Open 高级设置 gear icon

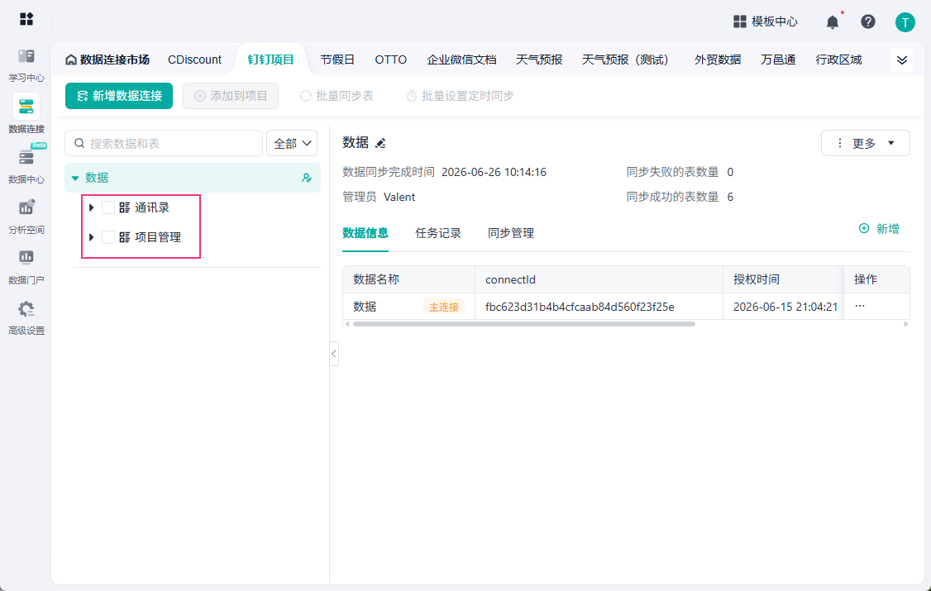coord(26,309)
